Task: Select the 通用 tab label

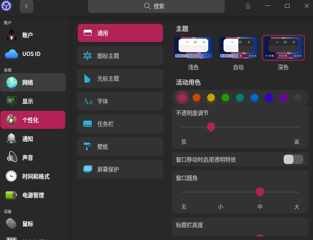Action: [x=103, y=33]
